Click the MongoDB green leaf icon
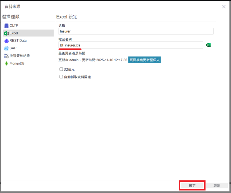The height and width of the screenshot is (193, 231). click(x=6, y=64)
